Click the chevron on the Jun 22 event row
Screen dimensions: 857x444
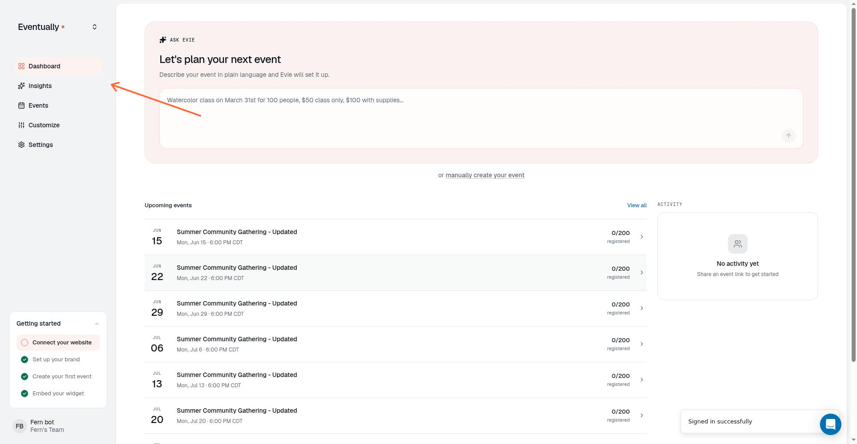click(642, 272)
